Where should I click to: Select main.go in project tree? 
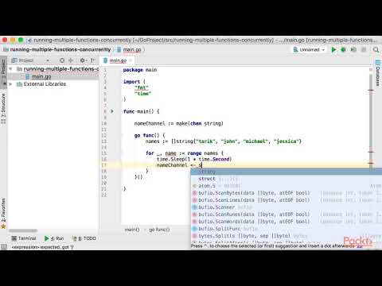coord(41,77)
